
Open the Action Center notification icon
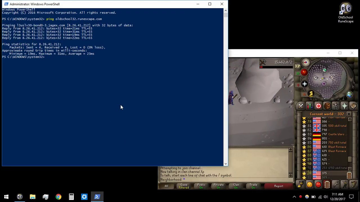[x=351, y=197]
